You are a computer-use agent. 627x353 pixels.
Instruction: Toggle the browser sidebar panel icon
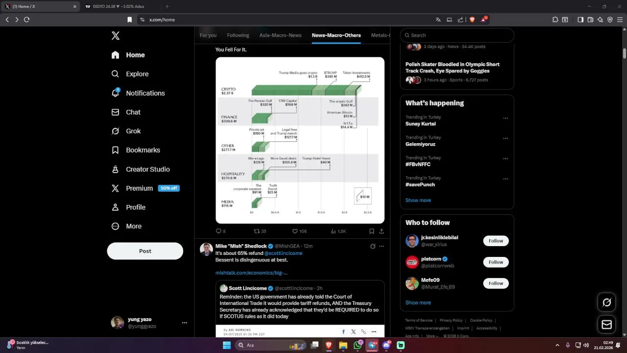point(580,20)
